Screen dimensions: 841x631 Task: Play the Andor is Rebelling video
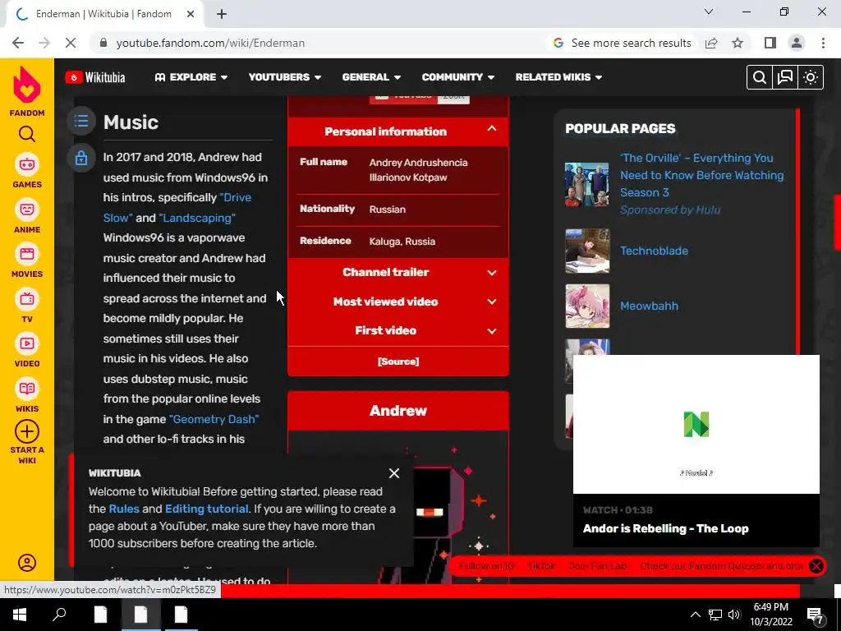(x=696, y=424)
